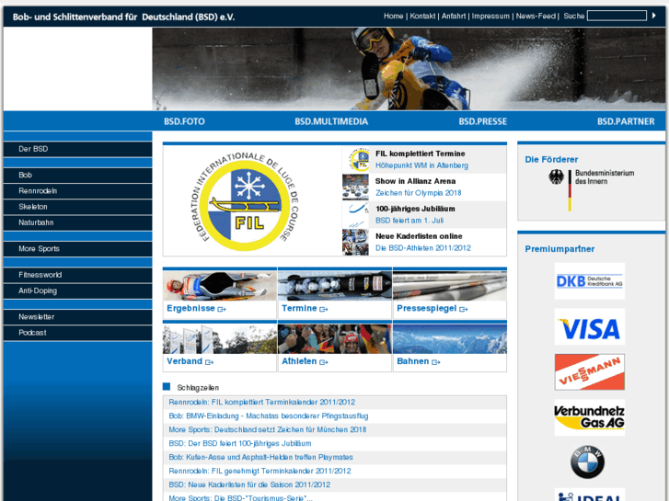
Task: Select Bob in sidebar menu
Action: click(x=77, y=175)
